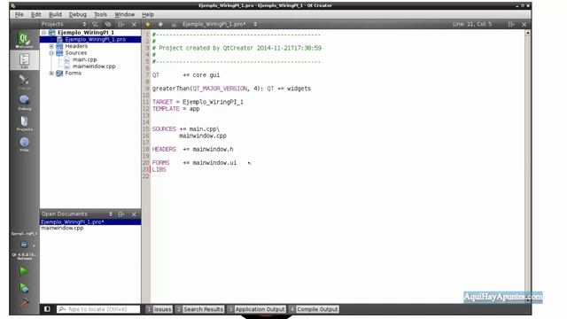
Task: Open the Tools menu
Action: 100,14
